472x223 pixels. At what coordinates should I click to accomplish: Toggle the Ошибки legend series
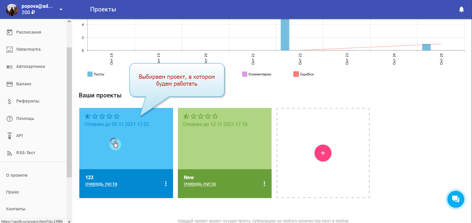pos(296,74)
